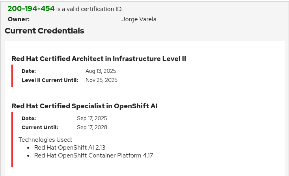The width and height of the screenshot is (289, 176).
Task: Click the Date label under OpenShift AI credential
Action: click(29, 118)
